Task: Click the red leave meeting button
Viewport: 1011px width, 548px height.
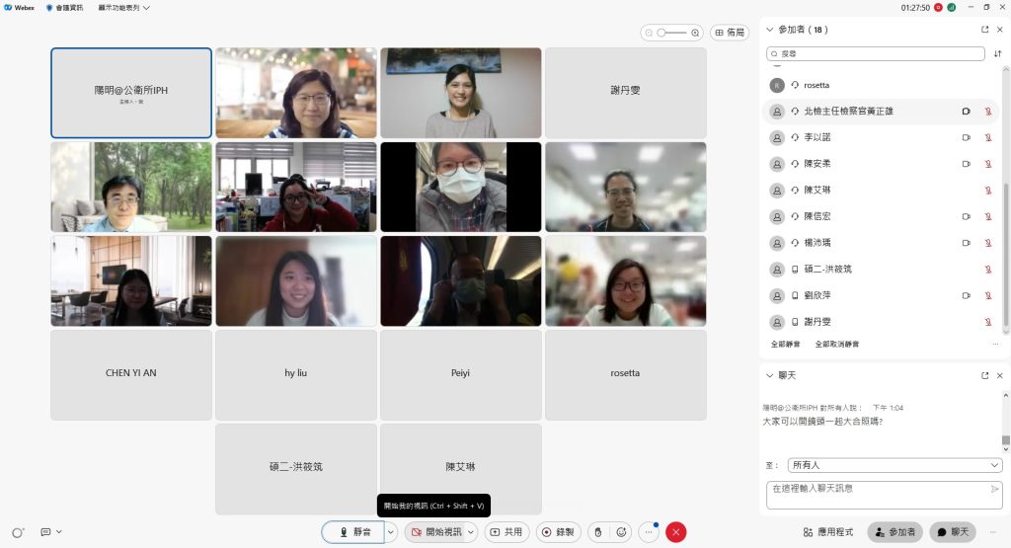Action: (676, 532)
